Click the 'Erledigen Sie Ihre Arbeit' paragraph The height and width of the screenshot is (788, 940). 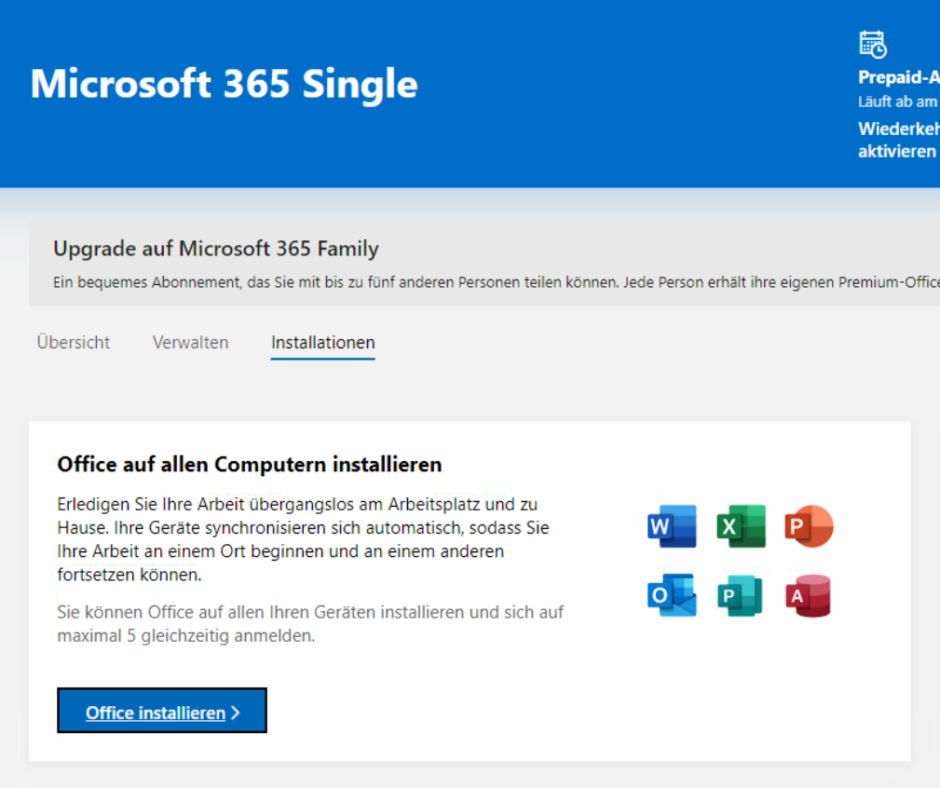pyautogui.click(x=304, y=539)
